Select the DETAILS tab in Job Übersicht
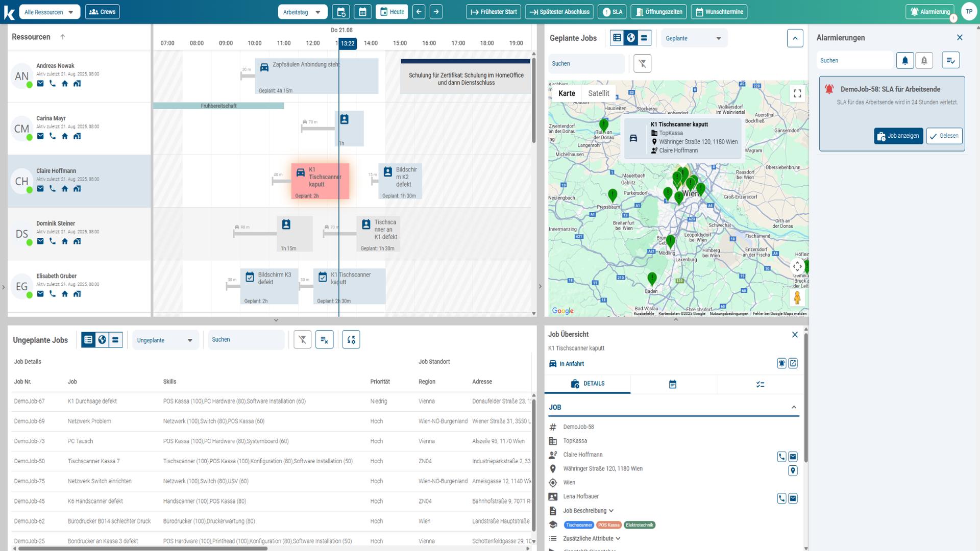The width and height of the screenshot is (980, 551). 587,384
